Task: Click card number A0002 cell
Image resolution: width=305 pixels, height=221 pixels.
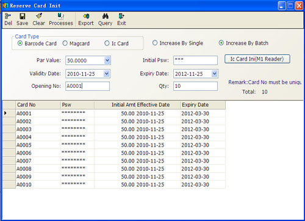Action: [x=38, y=121]
